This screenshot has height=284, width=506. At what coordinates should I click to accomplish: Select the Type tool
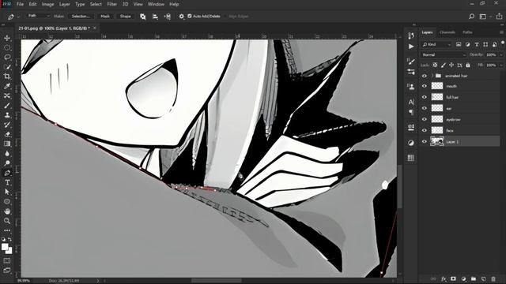tap(7, 182)
